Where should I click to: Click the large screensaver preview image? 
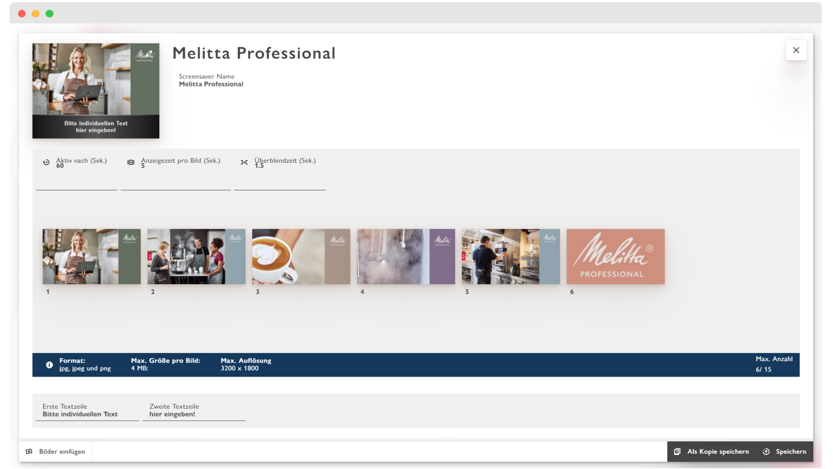[96, 91]
